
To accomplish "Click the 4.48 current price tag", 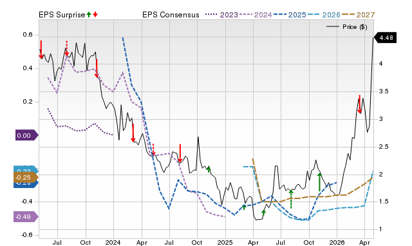I will pos(385,38).
